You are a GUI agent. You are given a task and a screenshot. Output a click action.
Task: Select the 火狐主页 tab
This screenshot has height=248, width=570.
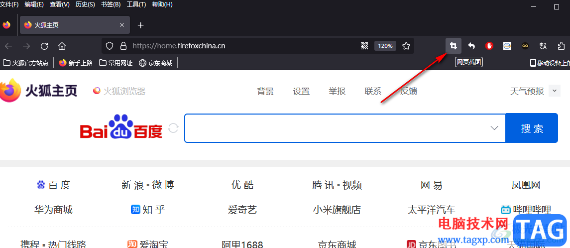[x=75, y=25]
